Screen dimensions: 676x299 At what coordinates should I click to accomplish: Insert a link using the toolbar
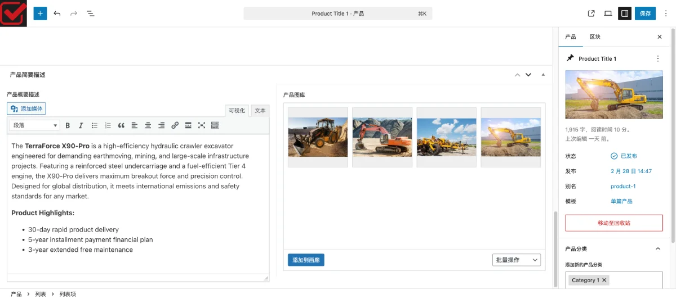click(x=175, y=125)
